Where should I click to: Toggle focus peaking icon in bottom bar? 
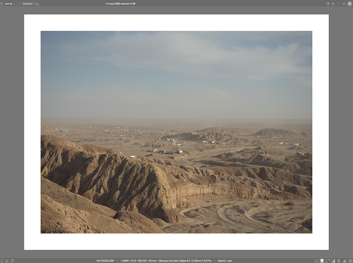coord(316,261)
